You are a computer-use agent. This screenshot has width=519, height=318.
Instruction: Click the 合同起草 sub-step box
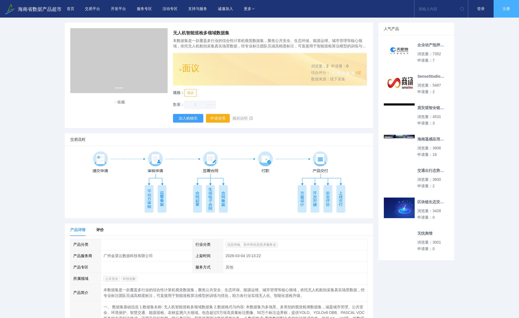click(x=197, y=199)
